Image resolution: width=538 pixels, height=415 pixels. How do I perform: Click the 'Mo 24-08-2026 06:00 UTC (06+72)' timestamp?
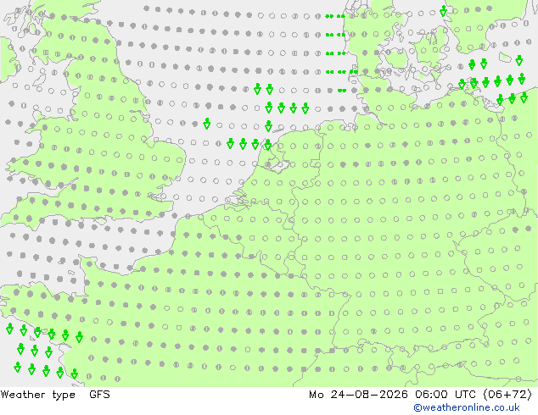(x=420, y=395)
